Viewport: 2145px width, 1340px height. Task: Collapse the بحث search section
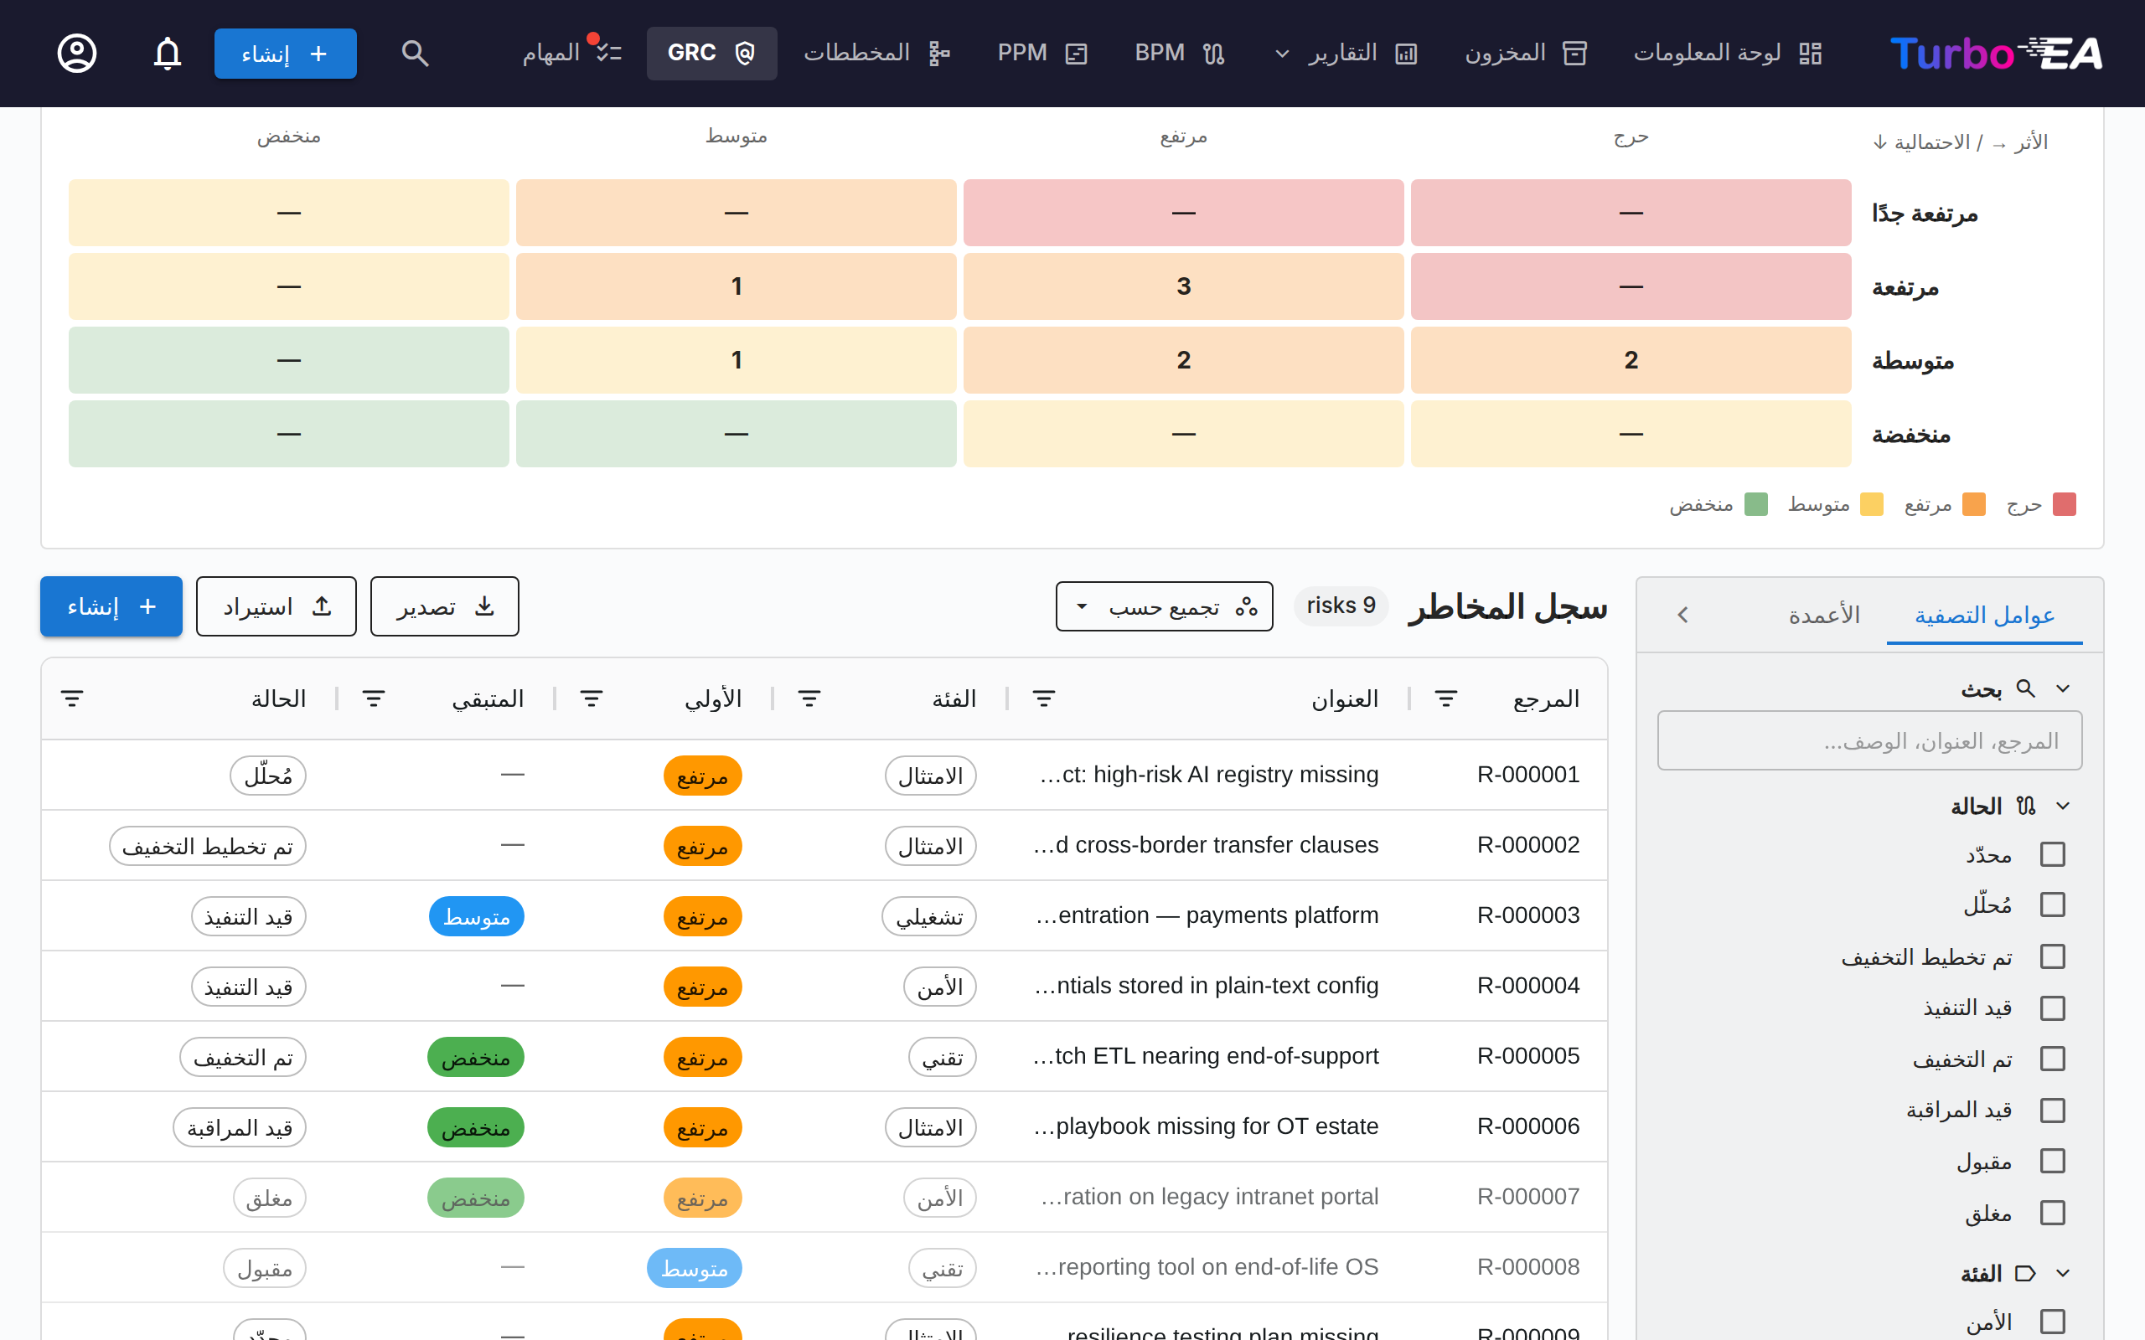click(2063, 688)
